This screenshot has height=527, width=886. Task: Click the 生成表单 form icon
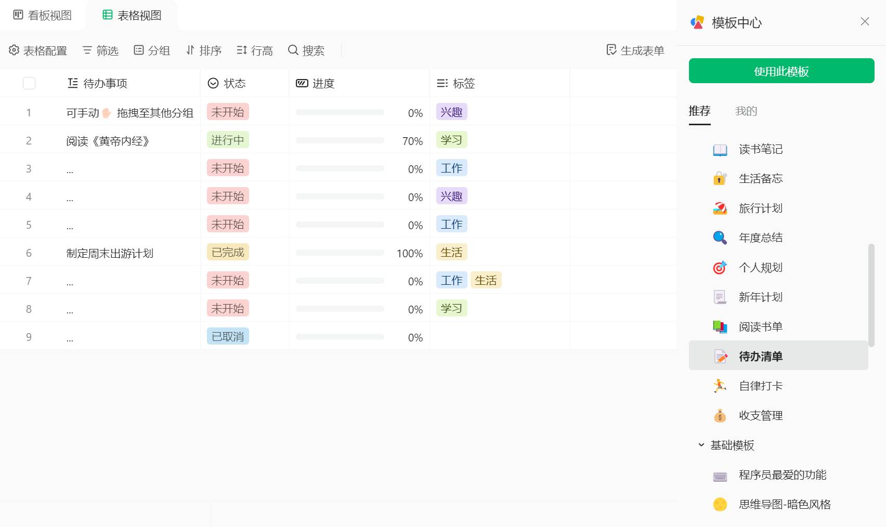[x=611, y=50]
